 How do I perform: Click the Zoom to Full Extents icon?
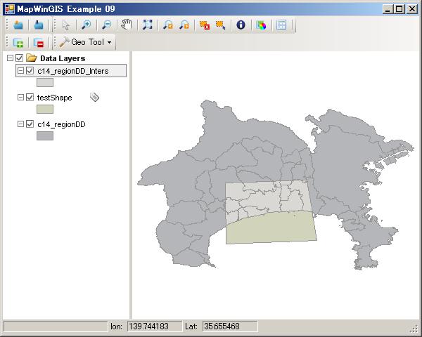pyautogui.click(x=148, y=25)
